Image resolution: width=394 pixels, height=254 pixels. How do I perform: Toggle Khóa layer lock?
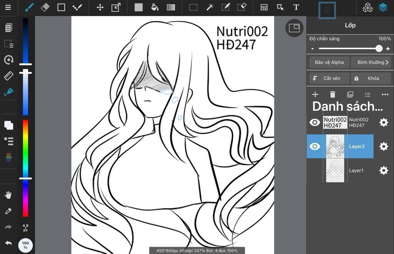371,78
